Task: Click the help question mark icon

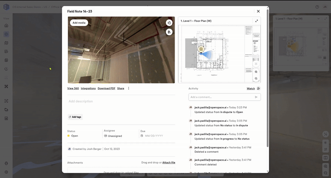Action: 317,7
